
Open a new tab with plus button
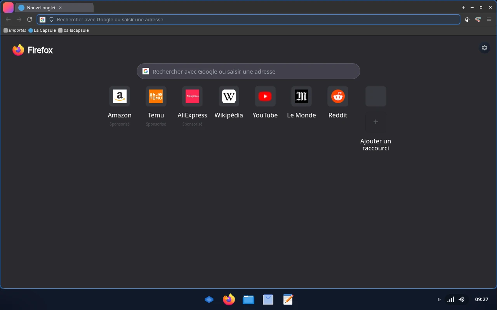pyautogui.click(x=463, y=7)
